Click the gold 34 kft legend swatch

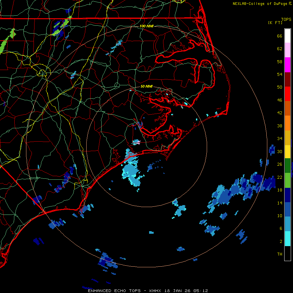(287, 138)
